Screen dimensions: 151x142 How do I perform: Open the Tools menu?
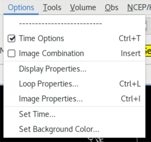[52, 7]
